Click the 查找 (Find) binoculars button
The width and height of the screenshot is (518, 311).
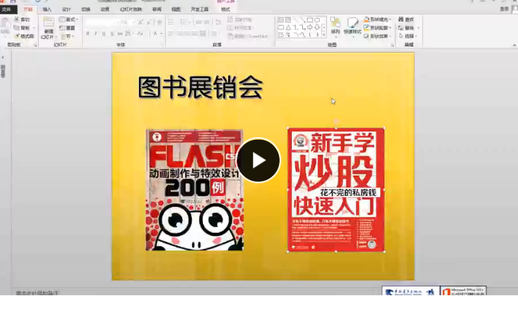(406, 19)
